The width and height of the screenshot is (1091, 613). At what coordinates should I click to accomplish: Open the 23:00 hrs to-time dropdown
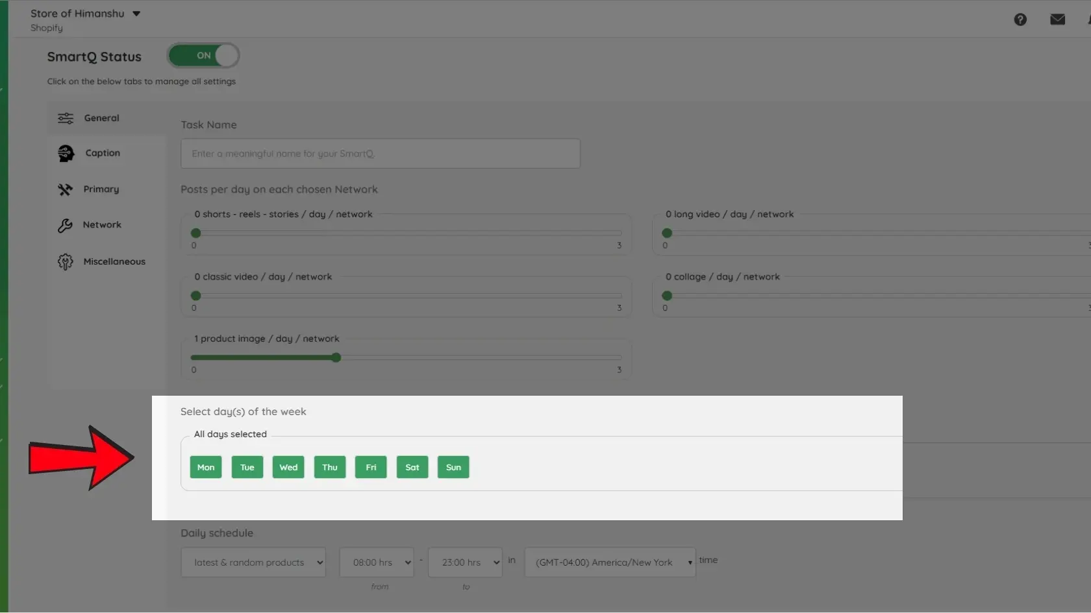pos(465,562)
